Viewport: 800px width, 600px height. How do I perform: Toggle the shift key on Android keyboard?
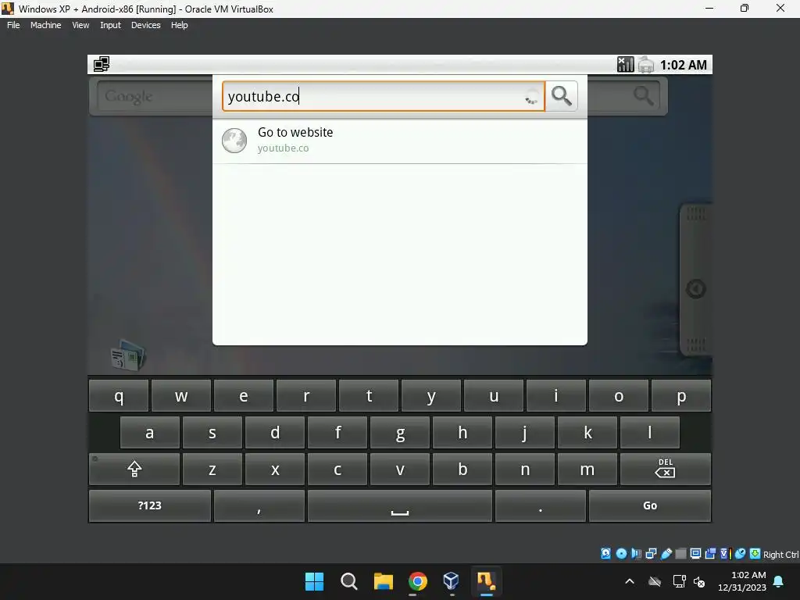[x=134, y=469]
